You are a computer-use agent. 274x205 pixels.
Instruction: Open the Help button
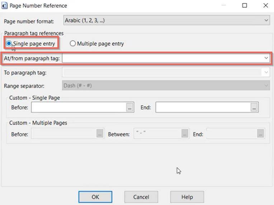click(x=187, y=197)
